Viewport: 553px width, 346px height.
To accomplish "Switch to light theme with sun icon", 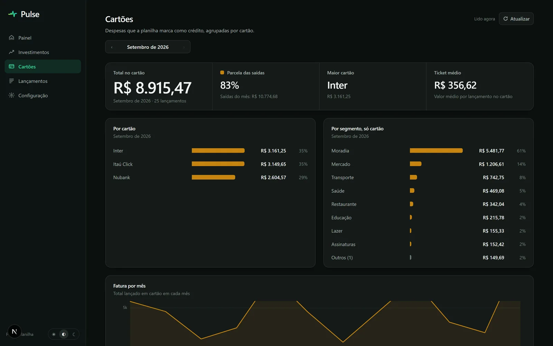I will 54,334.
